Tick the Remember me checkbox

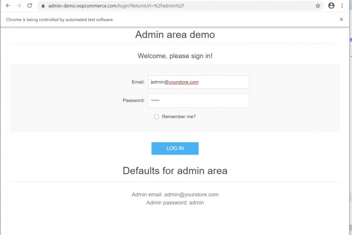(x=157, y=117)
